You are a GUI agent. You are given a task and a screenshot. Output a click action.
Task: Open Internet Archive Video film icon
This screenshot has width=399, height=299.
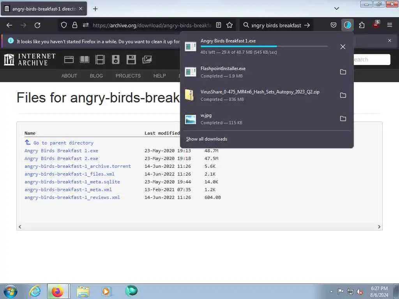(100, 60)
